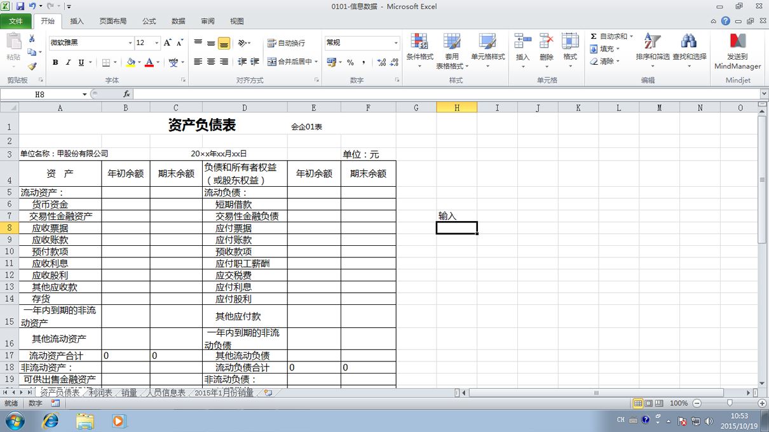
Task: Click the Format Painter brush icon
Action: pos(32,65)
